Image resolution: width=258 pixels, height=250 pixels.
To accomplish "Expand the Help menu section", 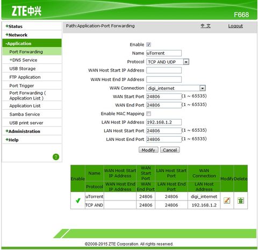I will 12,140.
